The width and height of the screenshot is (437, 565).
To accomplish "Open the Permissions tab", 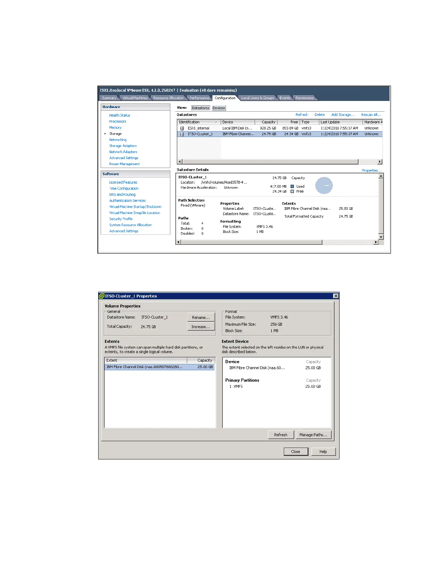I will 305,98.
